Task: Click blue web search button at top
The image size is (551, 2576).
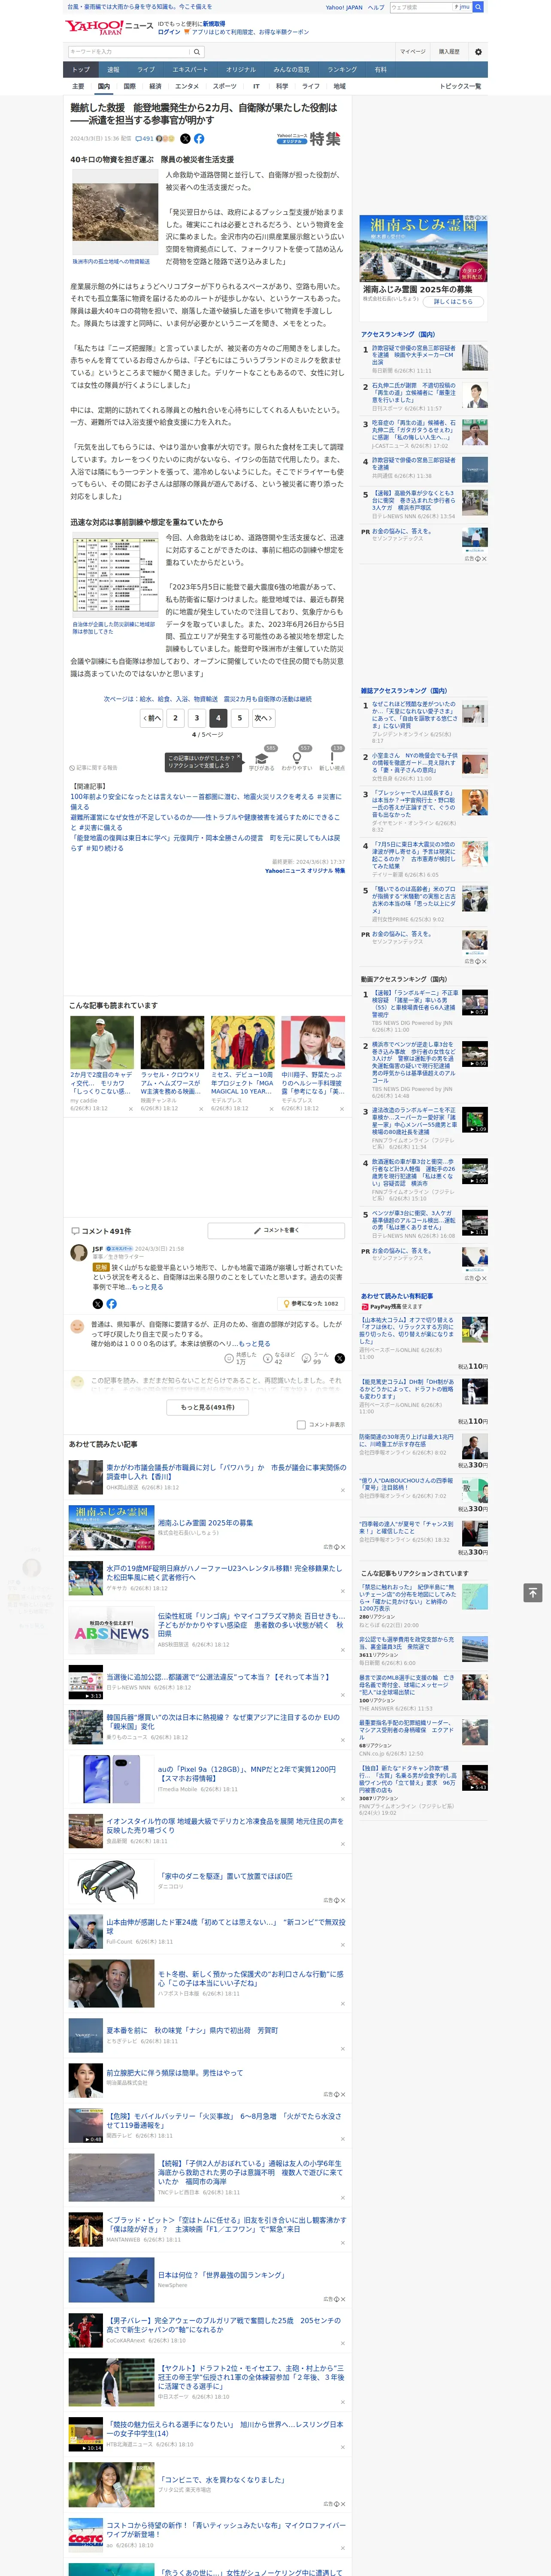Action: 478,7
